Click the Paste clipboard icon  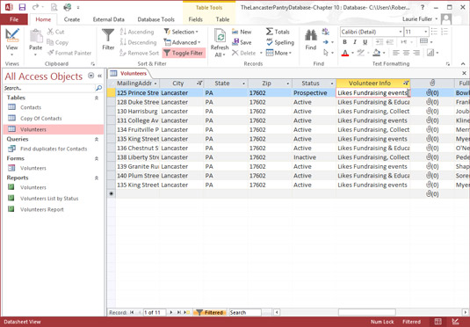(36, 37)
